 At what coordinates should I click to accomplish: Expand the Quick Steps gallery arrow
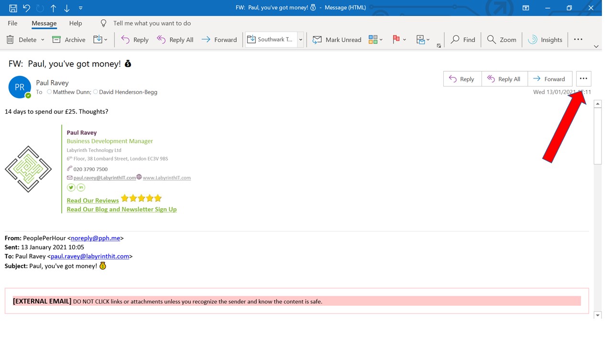(301, 40)
